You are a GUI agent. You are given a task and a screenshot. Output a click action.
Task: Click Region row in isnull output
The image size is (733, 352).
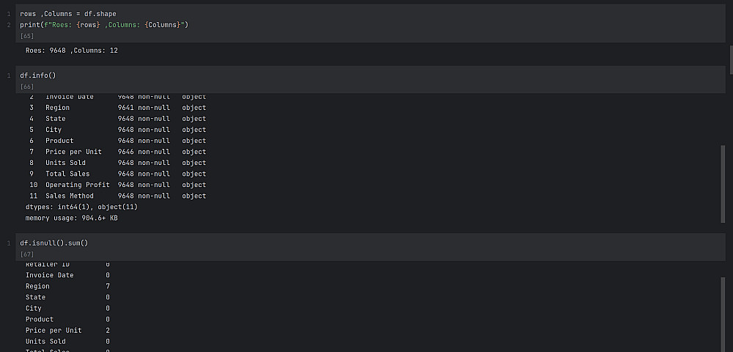coord(67,286)
